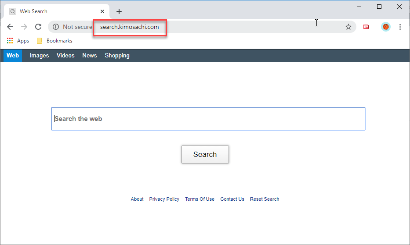Select the search.kimosachi.com address bar URL
Image resolution: width=410 pixels, height=245 pixels.
pyautogui.click(x=130, y=27)
